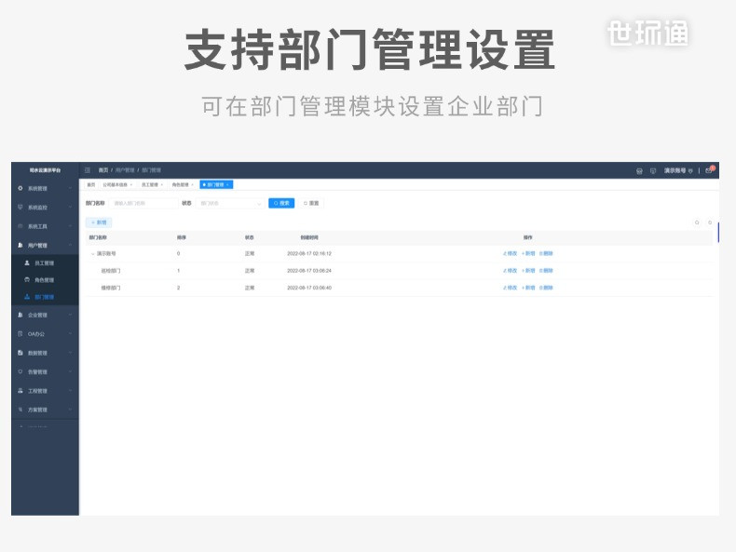
Task: Click the 重置 button
Action: click(x=311, y=203)
